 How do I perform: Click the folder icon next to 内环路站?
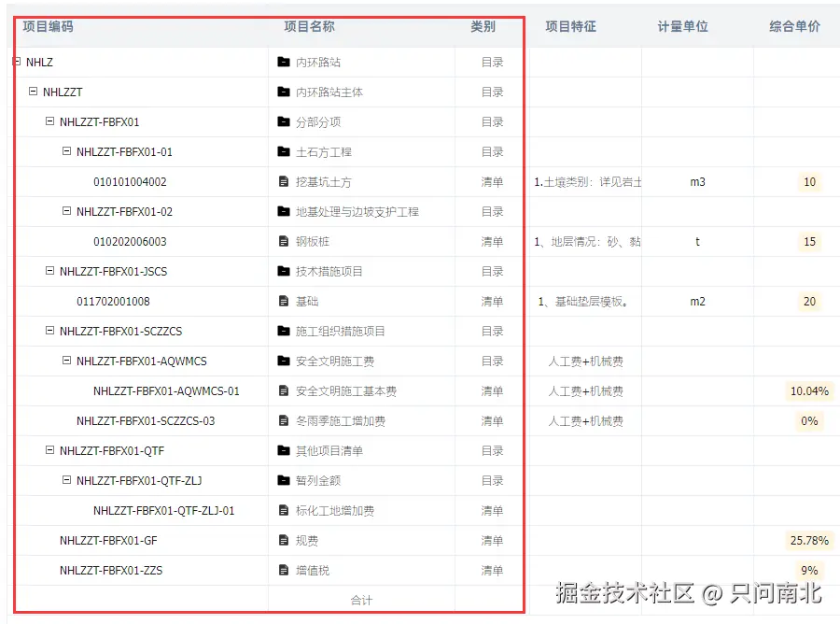(x=285, y=62)
